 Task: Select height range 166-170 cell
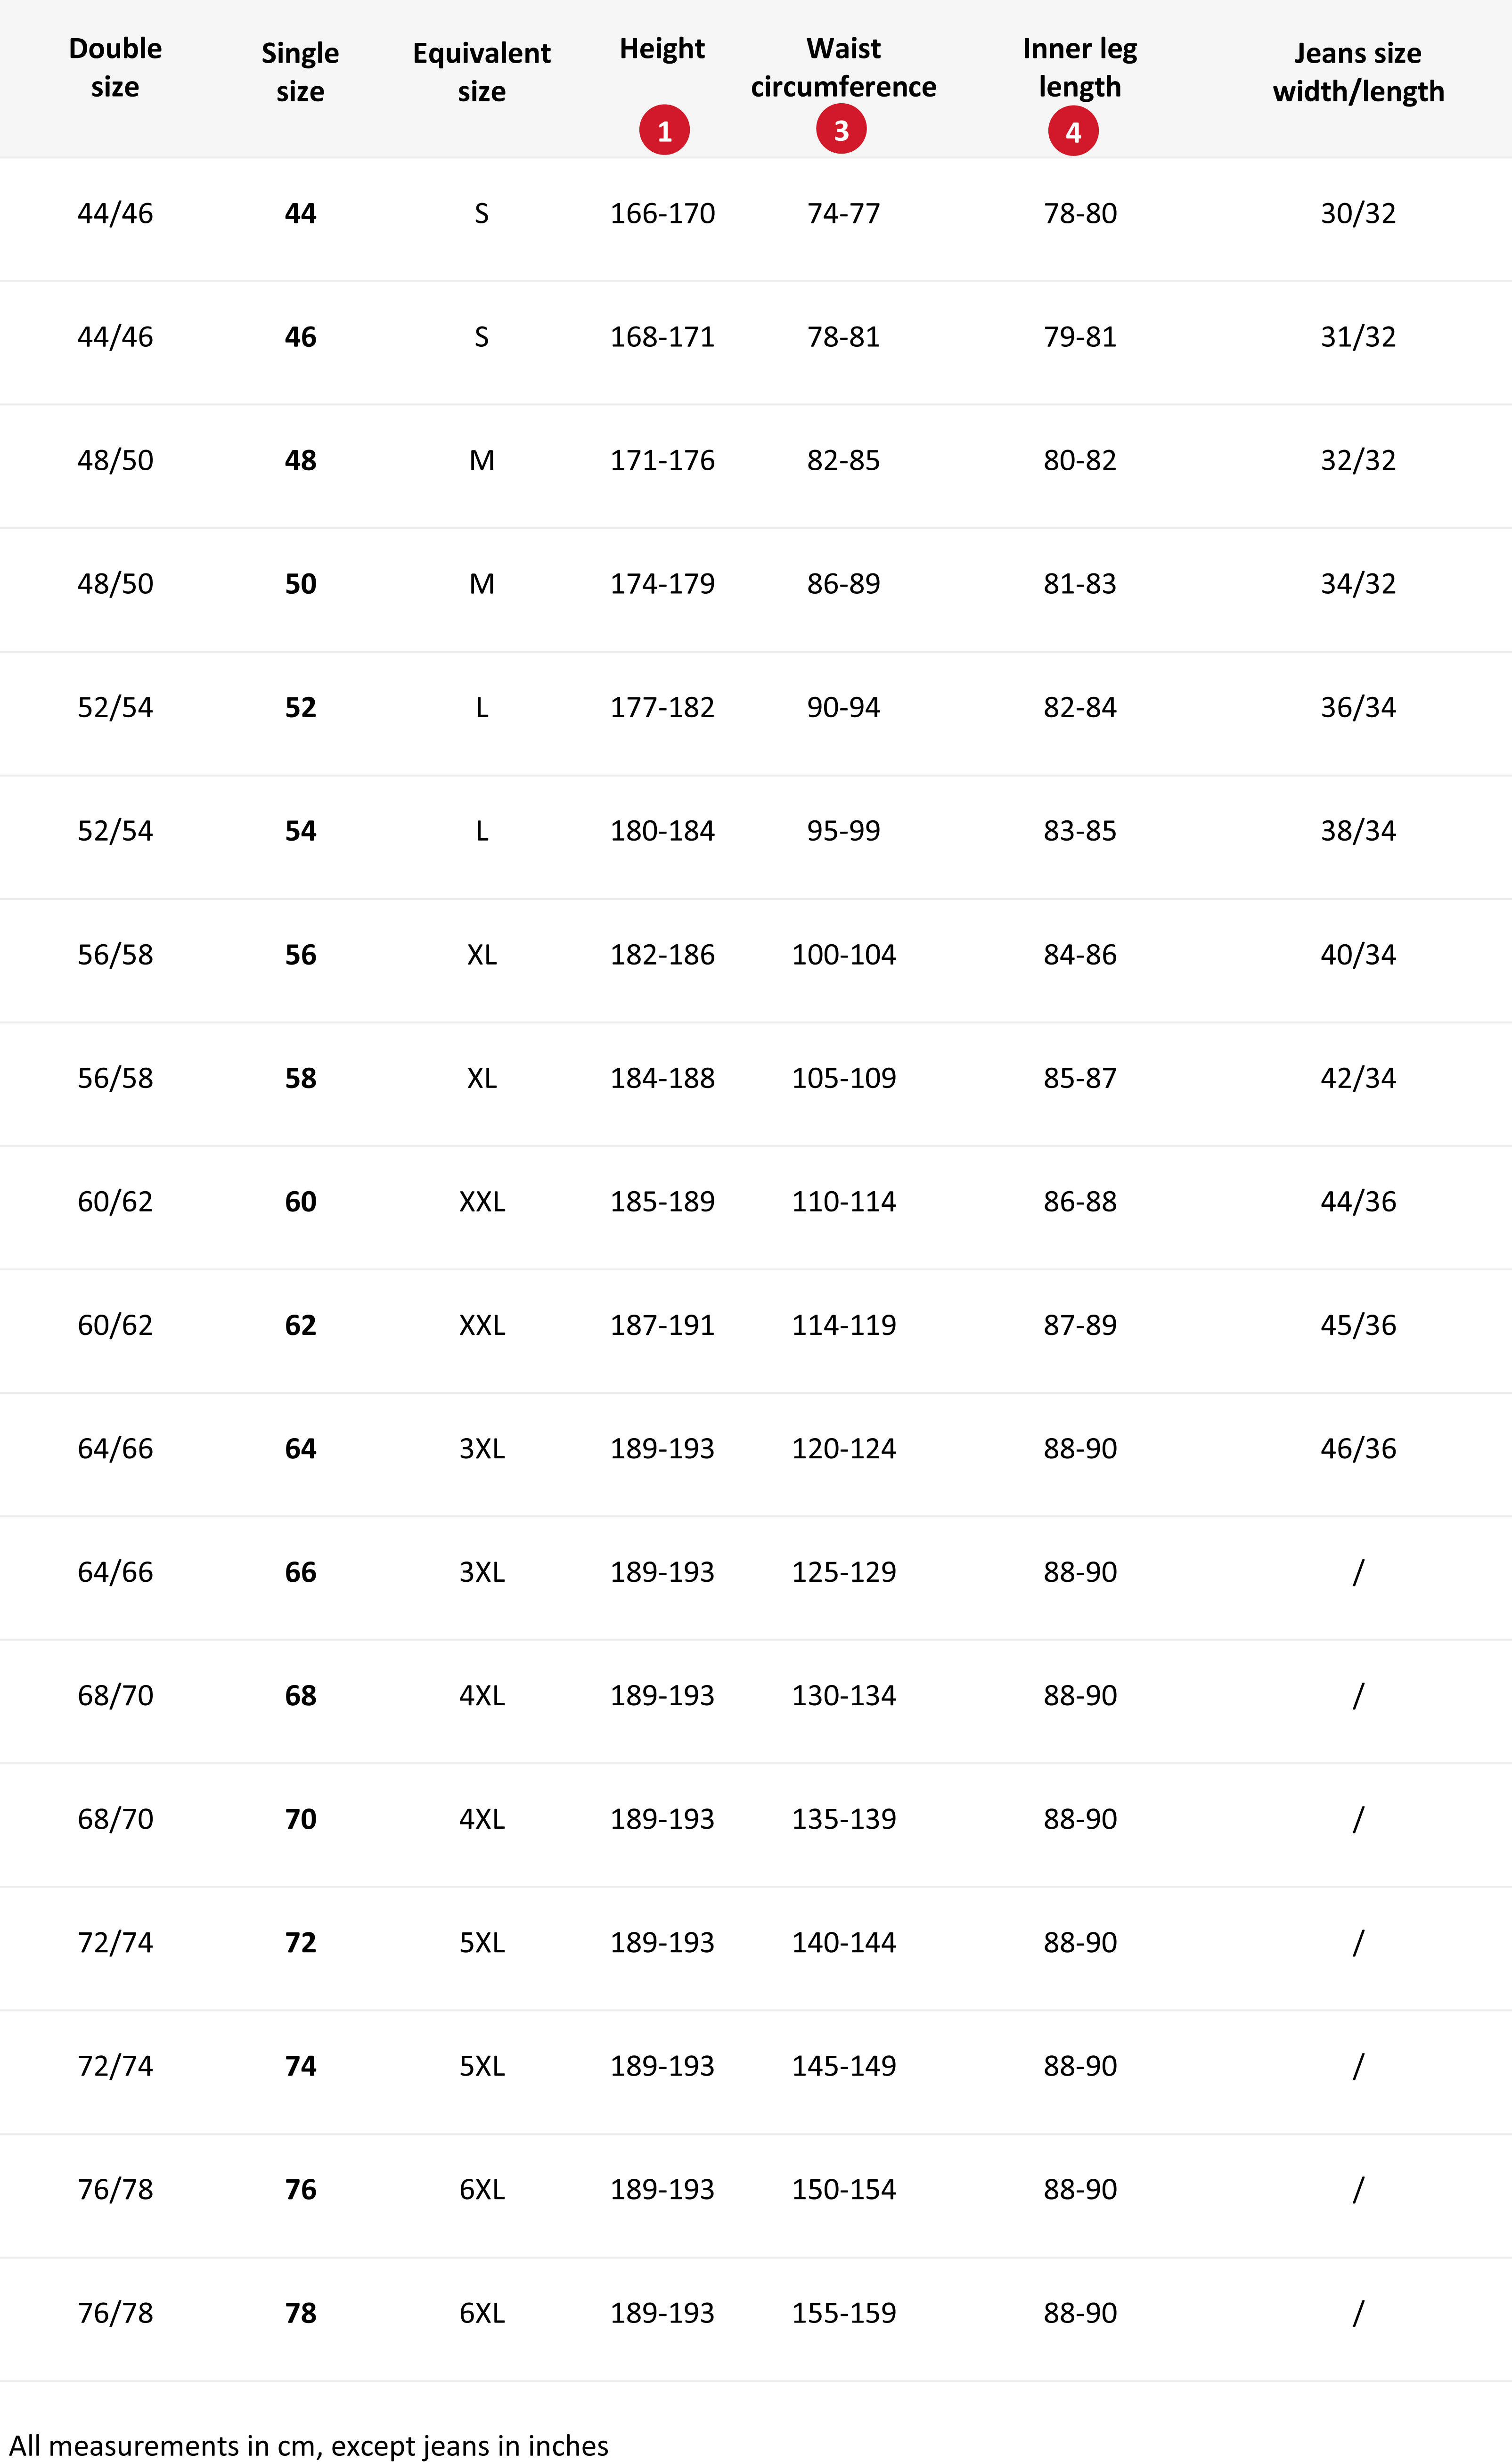click(x=662, y=214)
